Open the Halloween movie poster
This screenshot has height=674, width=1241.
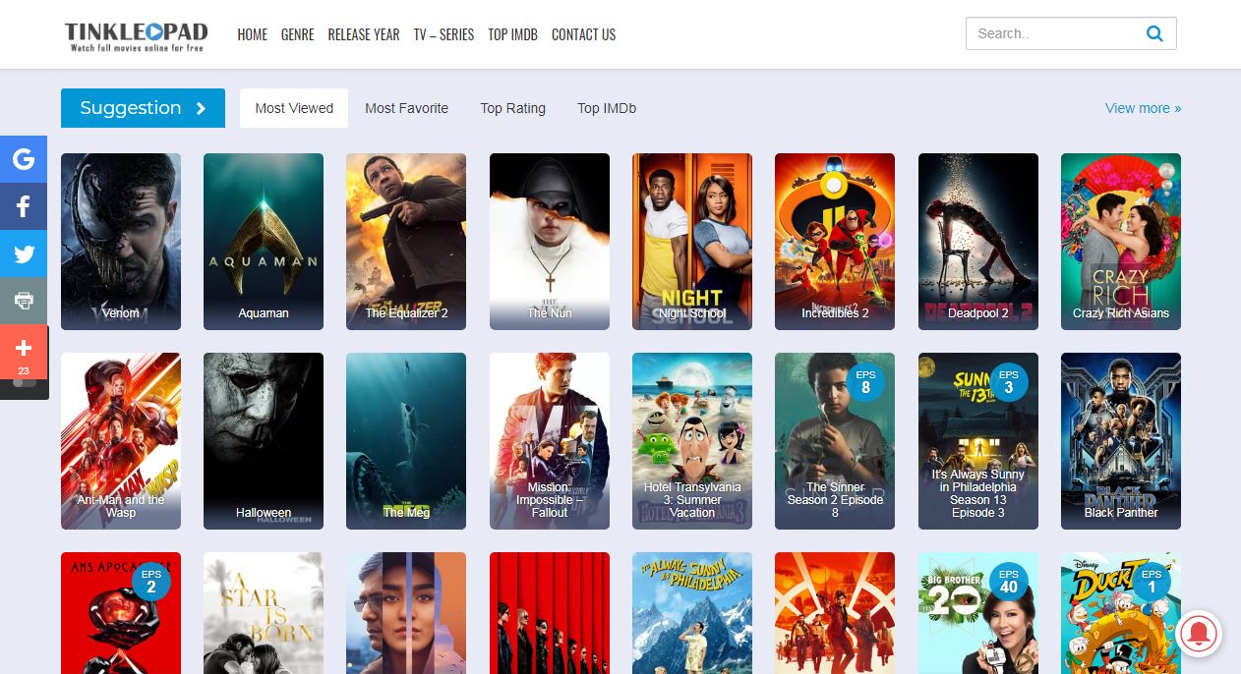point(264,441)
